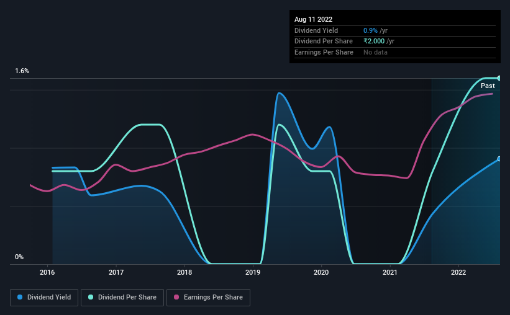Select the 2021 x-axis label
510x315 pixels.
point(389,272)
